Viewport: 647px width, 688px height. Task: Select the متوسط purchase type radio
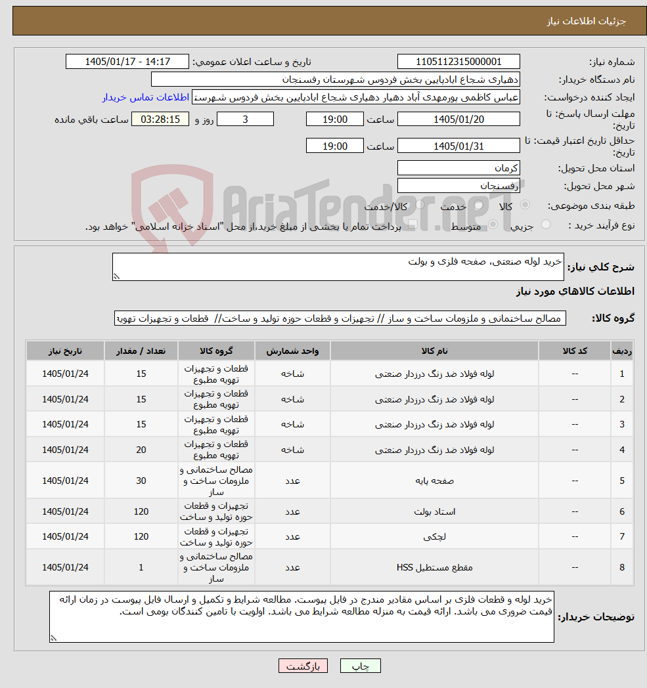pyautogui.click(x=493, y=225)
